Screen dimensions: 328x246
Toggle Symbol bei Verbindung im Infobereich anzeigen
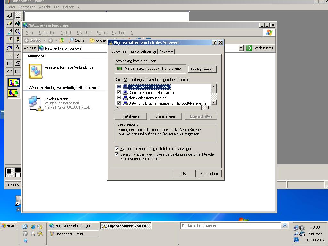coord(117,148)
